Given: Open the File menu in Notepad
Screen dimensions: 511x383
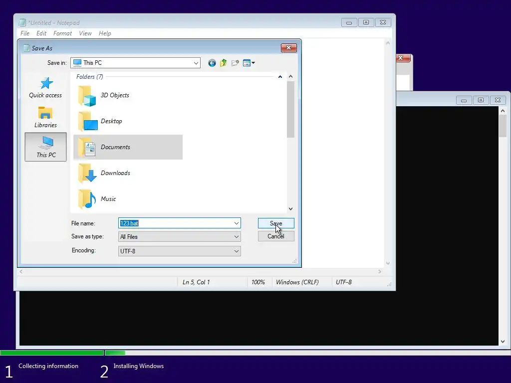Looking at the screenshot, I should [25, 33].
